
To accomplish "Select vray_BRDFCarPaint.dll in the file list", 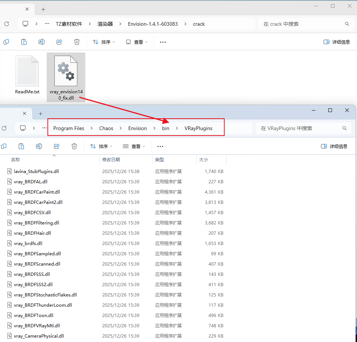I will tap(37, 192).
